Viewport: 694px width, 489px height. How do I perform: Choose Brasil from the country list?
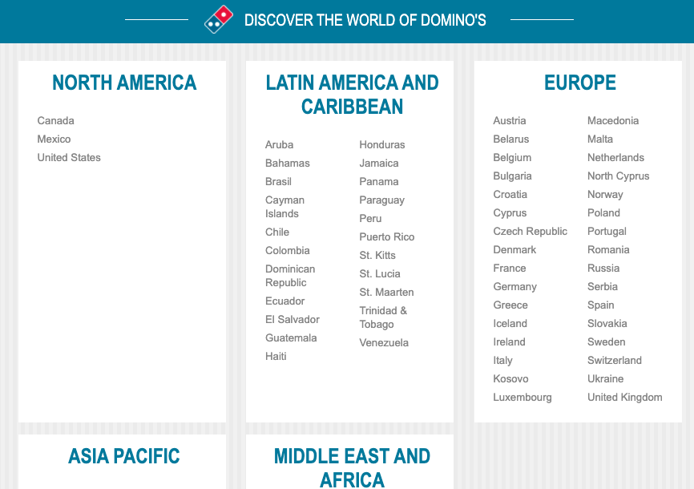tap(278, 181)
